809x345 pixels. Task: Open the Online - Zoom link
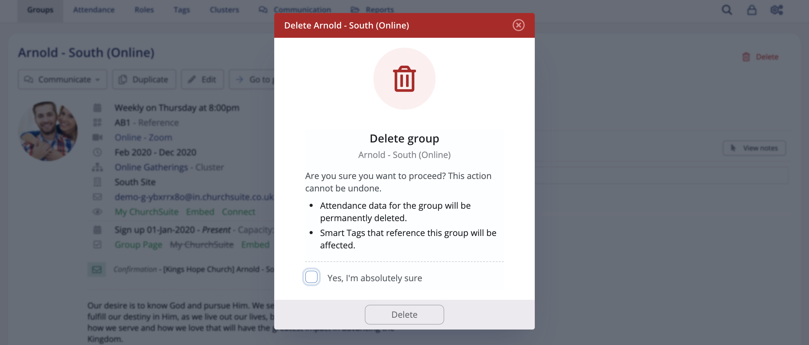pos(143,138)
